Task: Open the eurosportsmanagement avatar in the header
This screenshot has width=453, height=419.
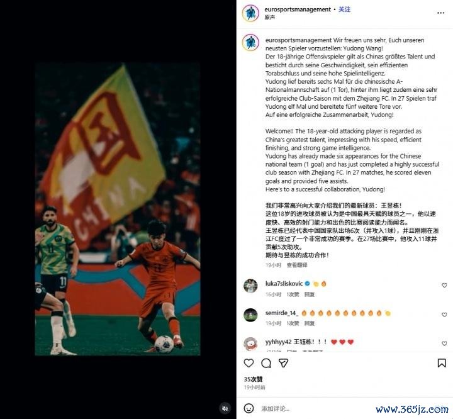Action: (x=250, y=13)
